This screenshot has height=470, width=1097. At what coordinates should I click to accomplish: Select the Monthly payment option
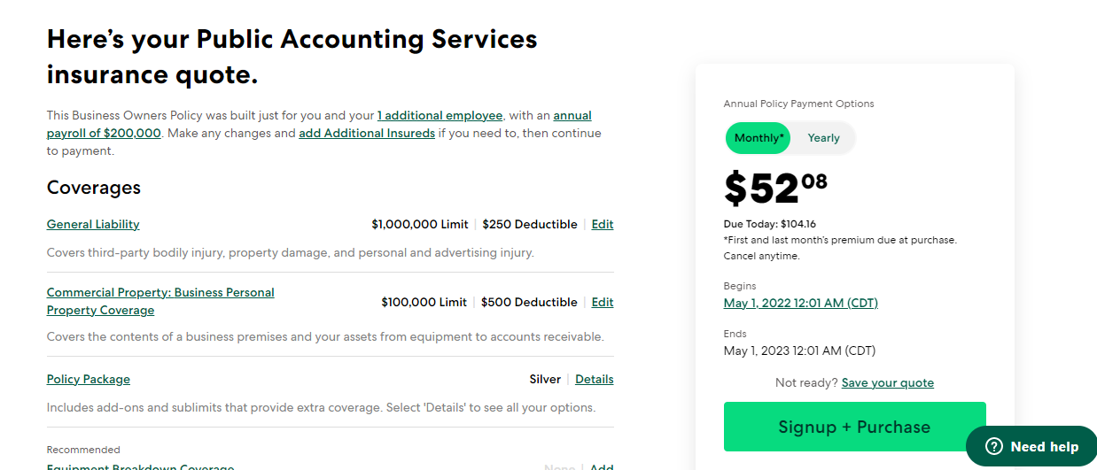coord(758,138)
